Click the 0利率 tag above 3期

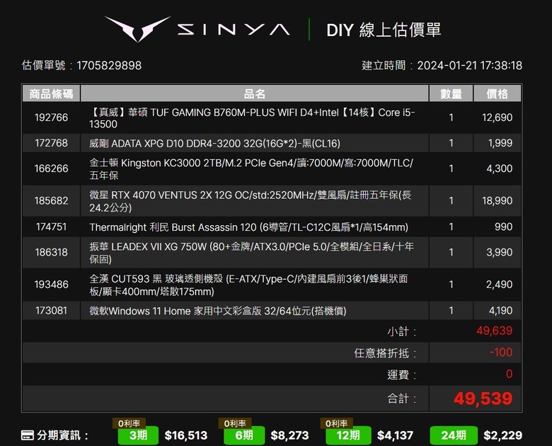point(129,423)
